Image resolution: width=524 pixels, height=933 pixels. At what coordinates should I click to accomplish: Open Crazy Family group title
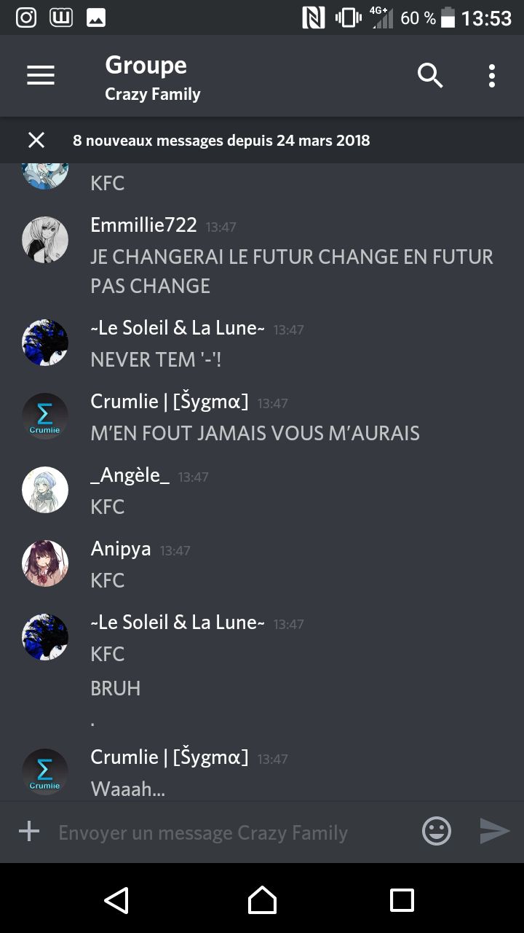point(152,94)
